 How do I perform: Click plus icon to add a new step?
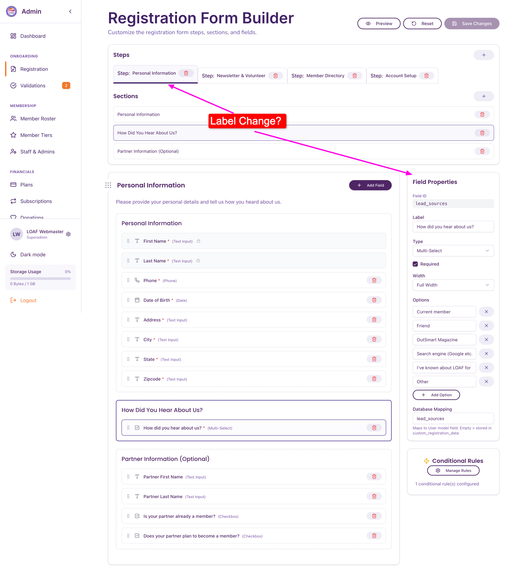click(x=483, y=55)
